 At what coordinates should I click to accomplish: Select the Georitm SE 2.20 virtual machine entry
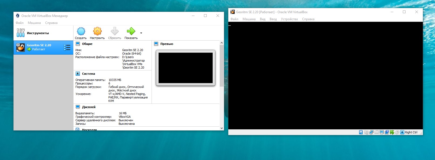coord(43,47)
